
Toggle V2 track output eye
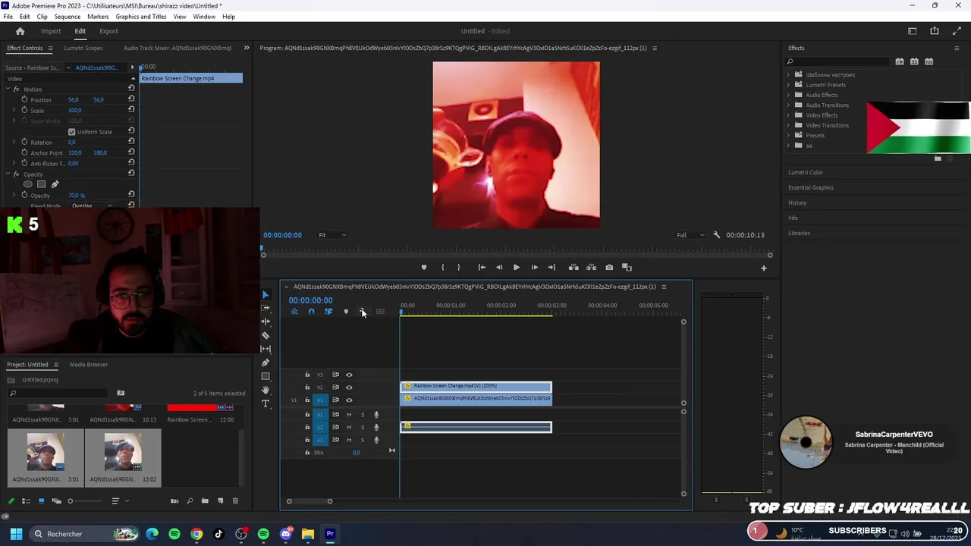349,388
